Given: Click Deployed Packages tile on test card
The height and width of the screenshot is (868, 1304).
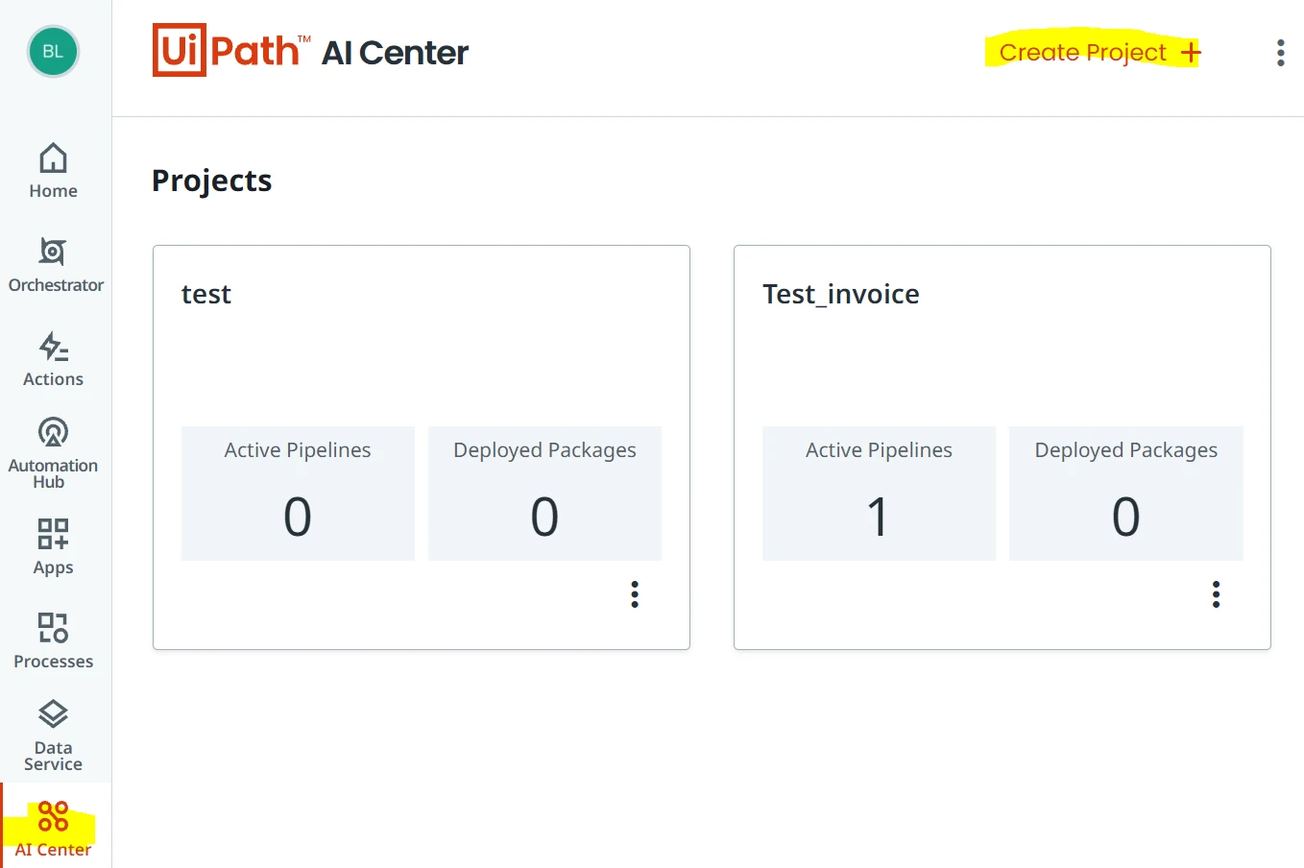Looking at the screenshot, I should coord(544,494).
